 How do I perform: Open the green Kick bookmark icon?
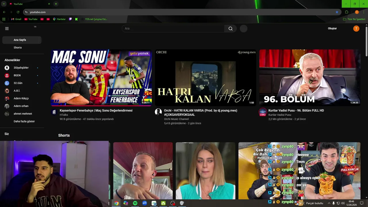tap(76, 19)
